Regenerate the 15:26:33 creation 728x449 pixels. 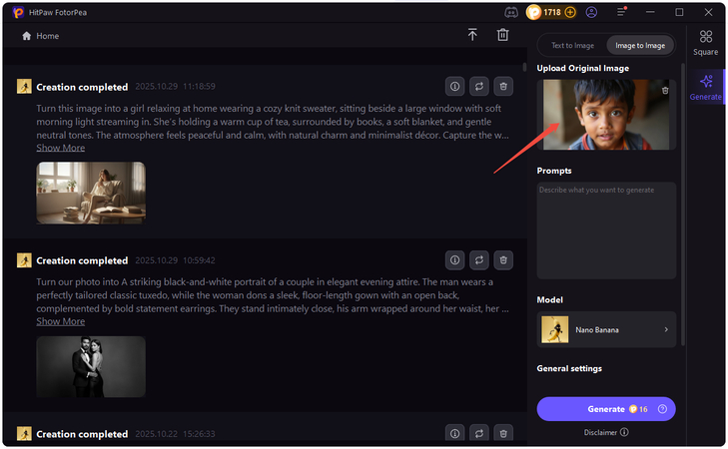[479, 433]
